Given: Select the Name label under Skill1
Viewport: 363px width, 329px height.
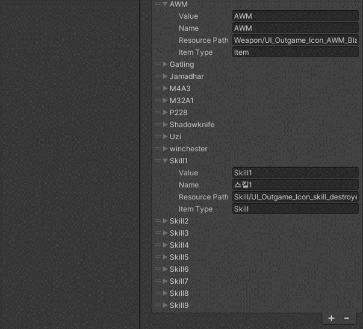Looking at the screenshot, I should [x=188, y=185].
